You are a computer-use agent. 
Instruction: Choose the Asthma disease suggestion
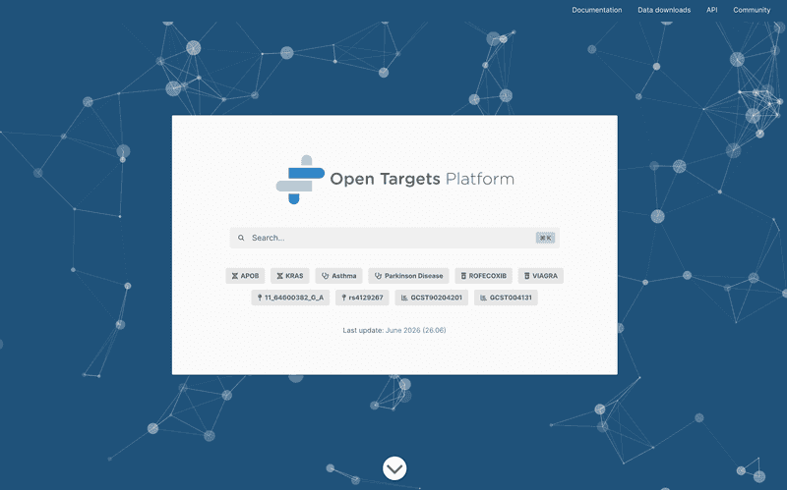click(338, 276)
